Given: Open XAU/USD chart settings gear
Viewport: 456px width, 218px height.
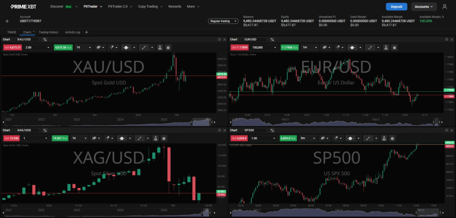Looking at the screenshot, I should (x=168, y=47).
